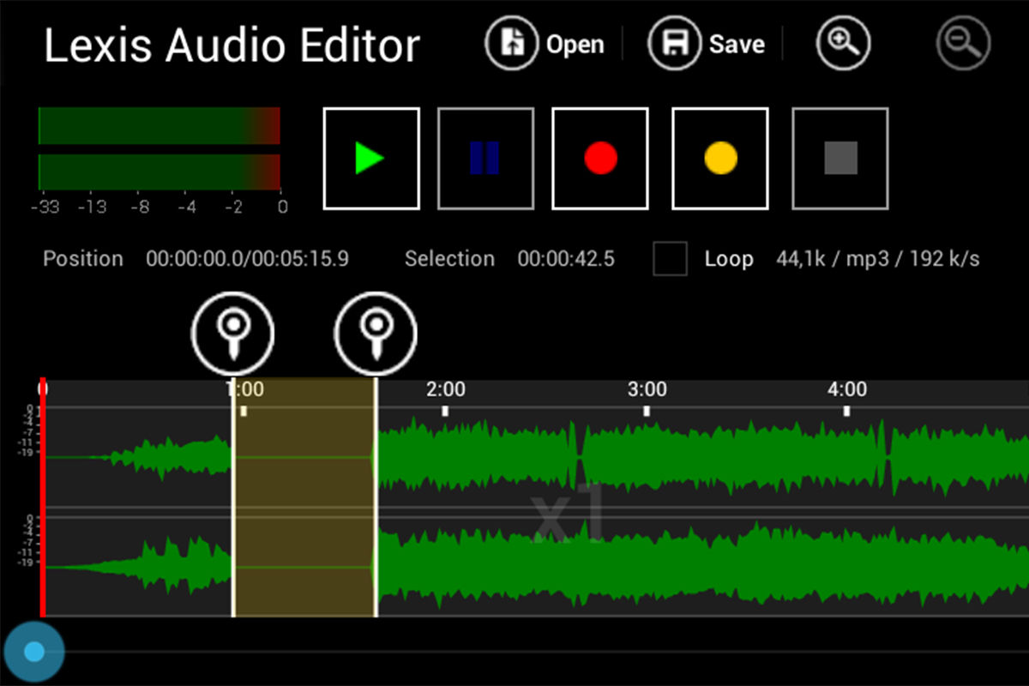
Task: Click the 3:00 mark on timeline
Action: [647, 390]
